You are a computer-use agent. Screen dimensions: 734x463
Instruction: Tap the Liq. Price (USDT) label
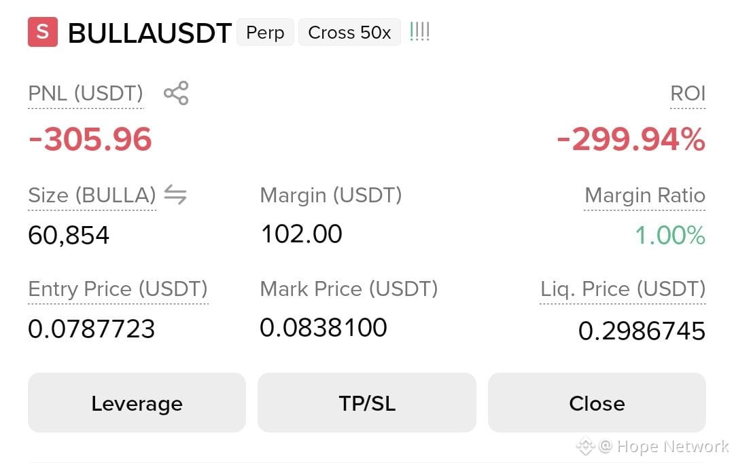623,289
